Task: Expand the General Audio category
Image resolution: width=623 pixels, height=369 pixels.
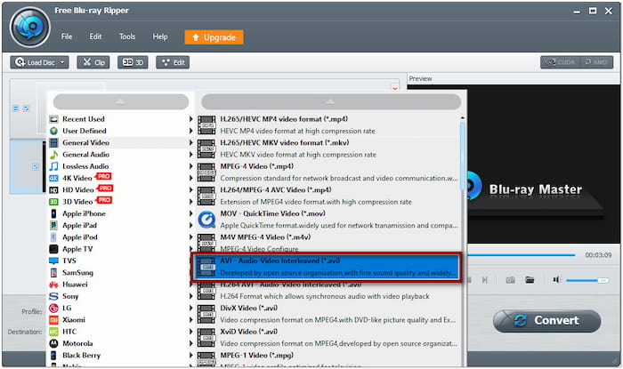Action: point(85,155)
